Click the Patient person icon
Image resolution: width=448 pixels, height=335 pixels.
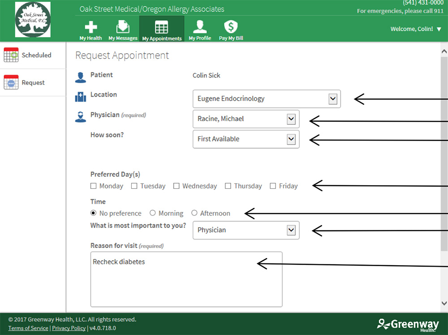81,77
